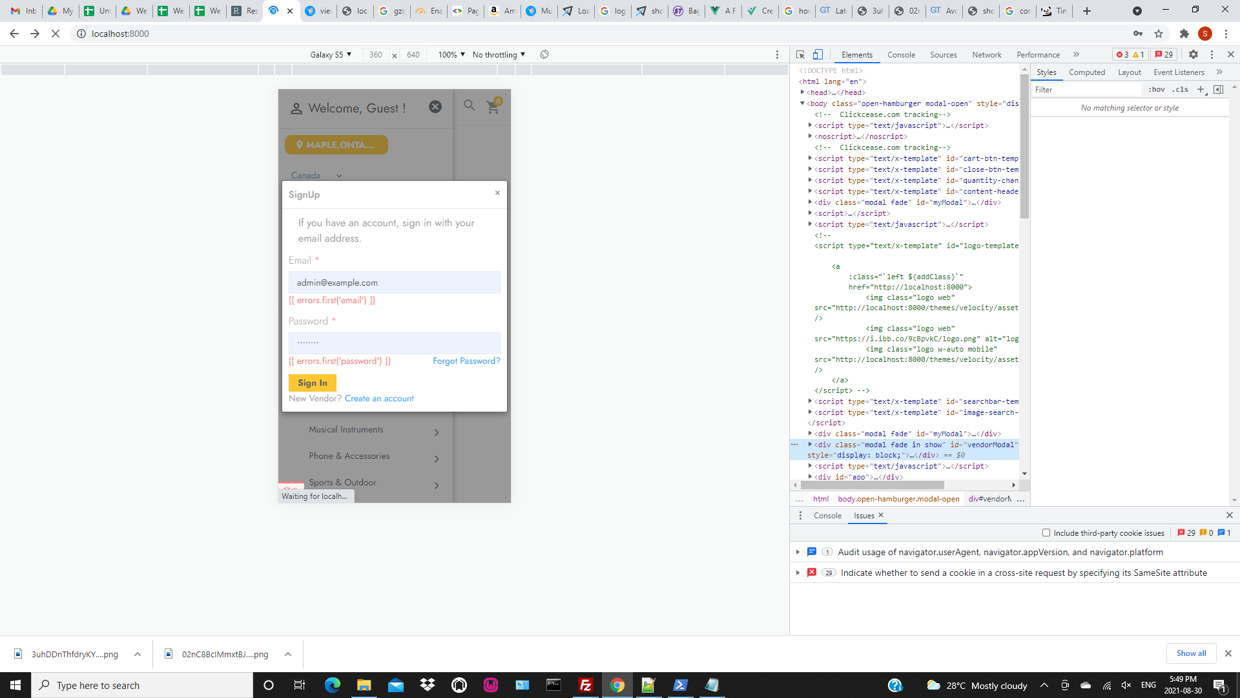Viewport: 1240px width, 698px height.
Task: Open the Galaxy S5 device dropdown
Action: click(331, 55)
